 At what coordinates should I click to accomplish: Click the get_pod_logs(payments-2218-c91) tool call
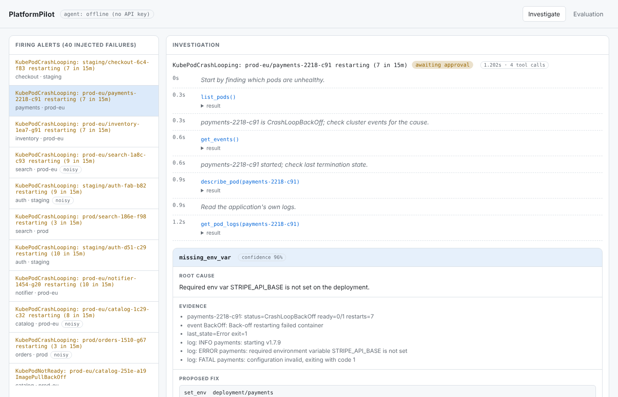[250, 224]
